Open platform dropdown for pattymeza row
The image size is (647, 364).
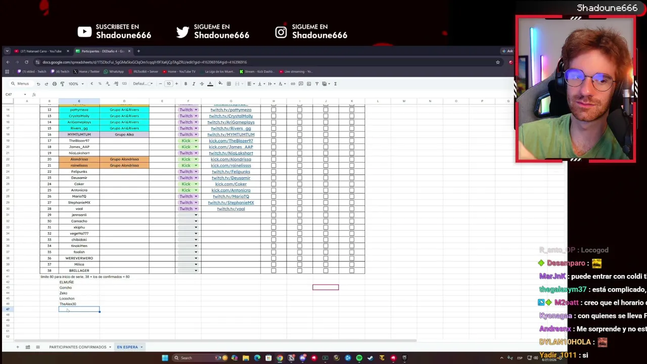tap(196, 110)
